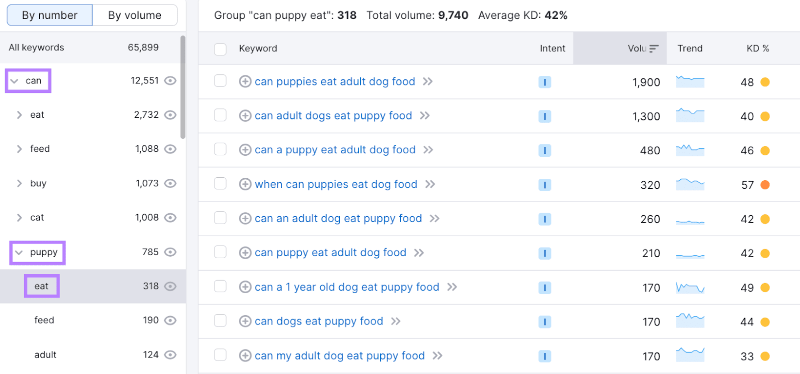The image size is (800, 374).
Task: Collapse the 'puppy' subgroup
Action: (x=19, y=253)
